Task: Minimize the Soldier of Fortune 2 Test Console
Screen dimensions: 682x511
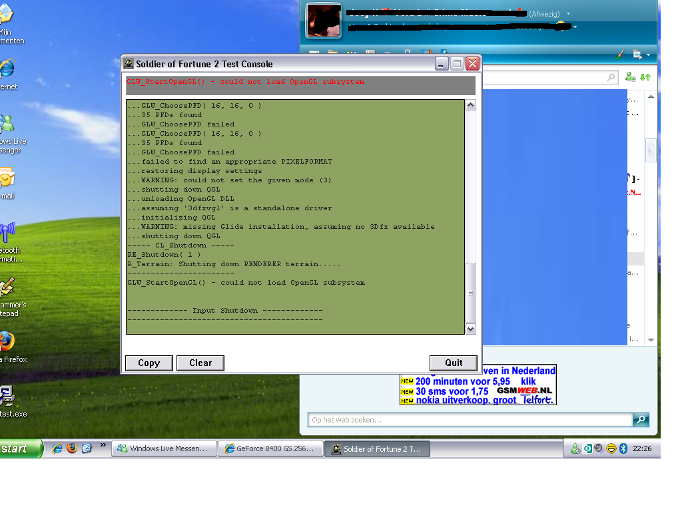Action: point(441,64)
